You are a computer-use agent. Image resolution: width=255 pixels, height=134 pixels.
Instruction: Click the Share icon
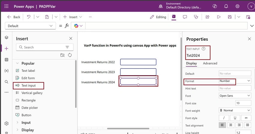(207, 17)
